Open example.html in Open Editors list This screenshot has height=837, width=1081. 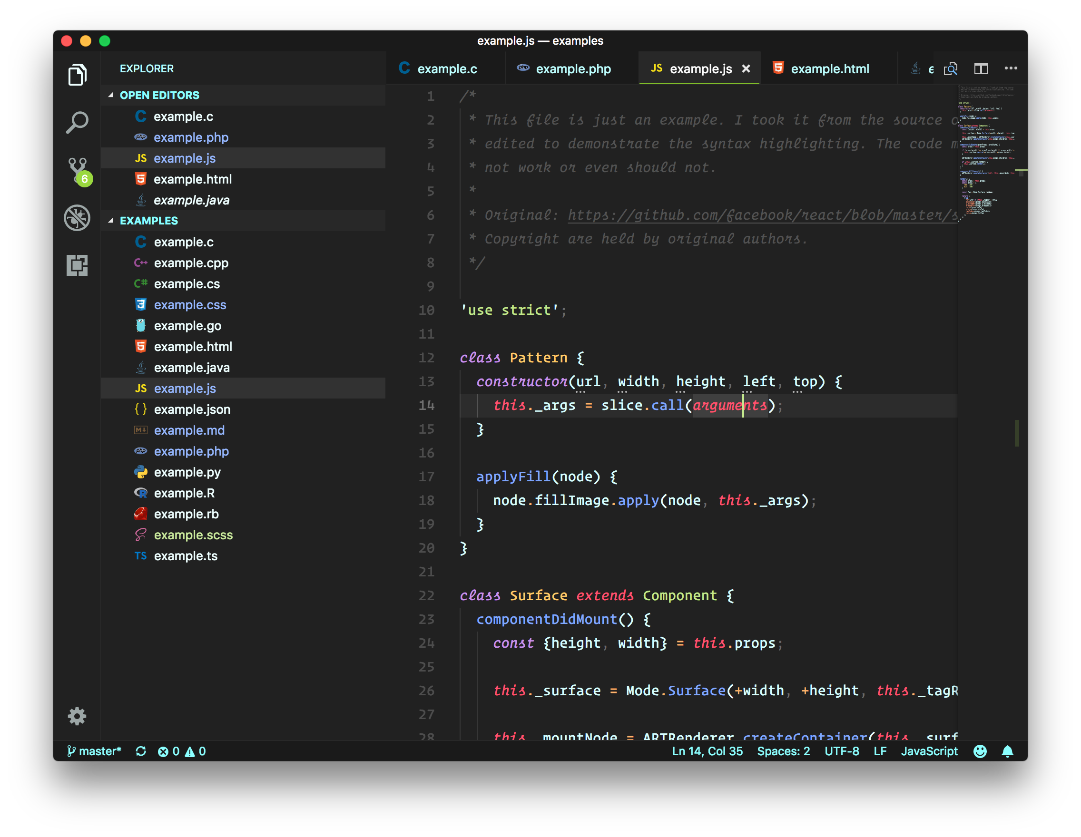click(x=243, y=179)
